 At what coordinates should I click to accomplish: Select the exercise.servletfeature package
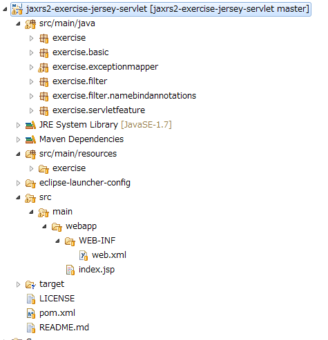click(x=99, y=110)
